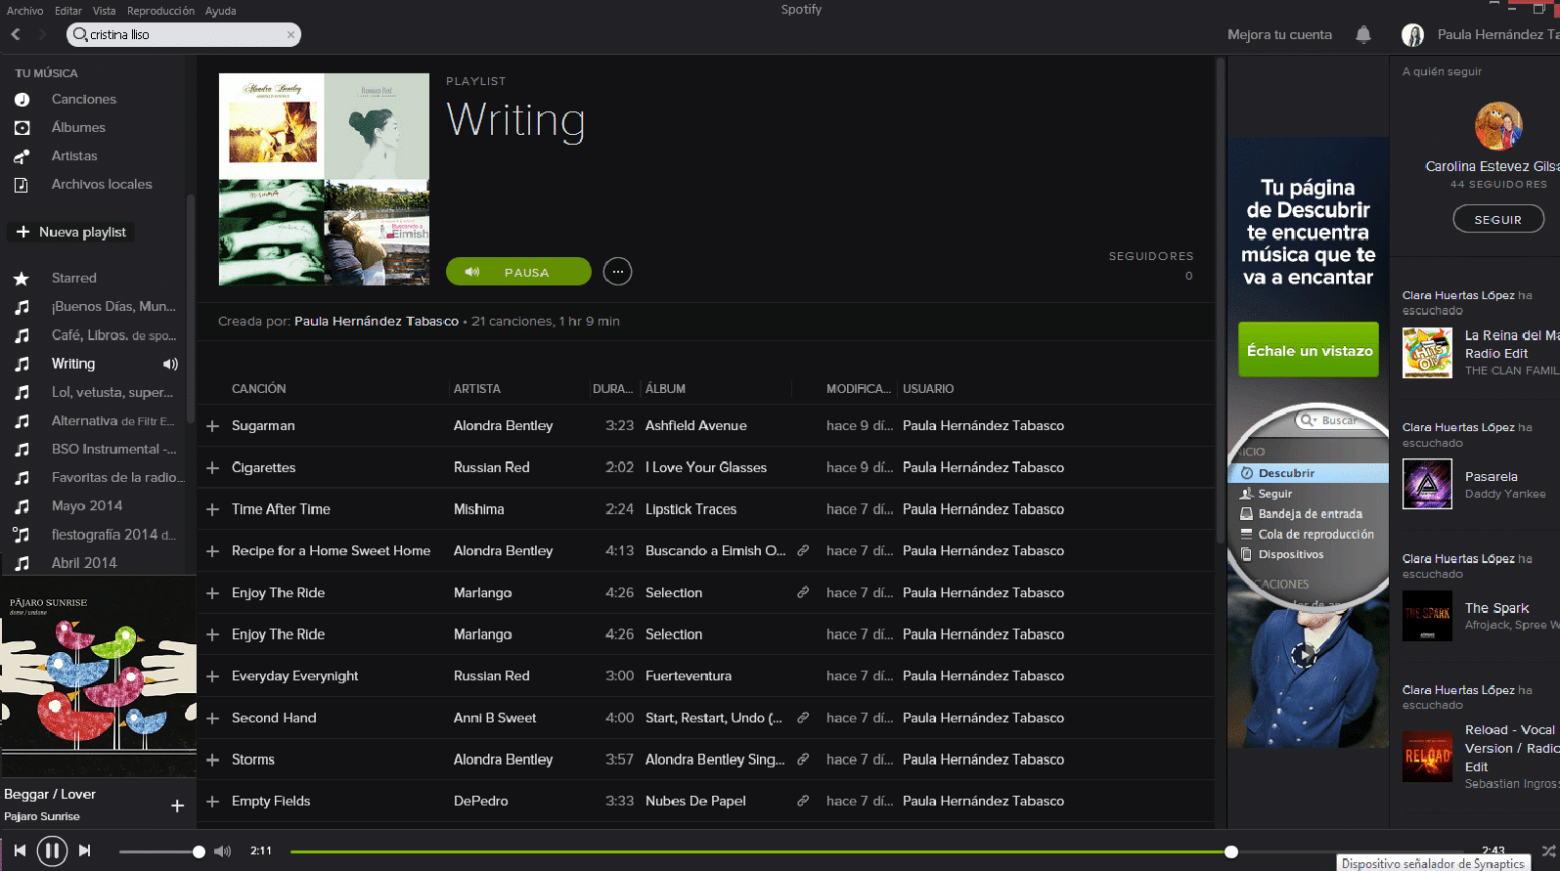Save Beggar / Lover with the plus icon
Image resolution: width=1560 pixels, height=871 pixels.
[x=177, y=806]
